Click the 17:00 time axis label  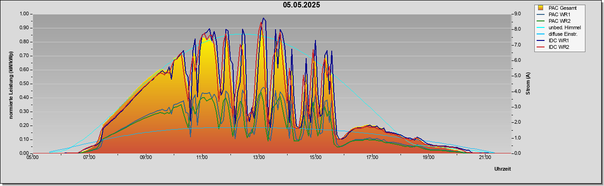[x=372, y=158]
